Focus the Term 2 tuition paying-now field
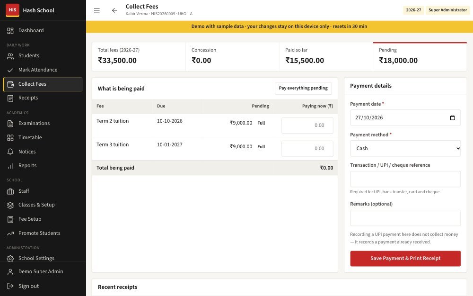This screenshot has width=473, height=296. coord(307,126)
